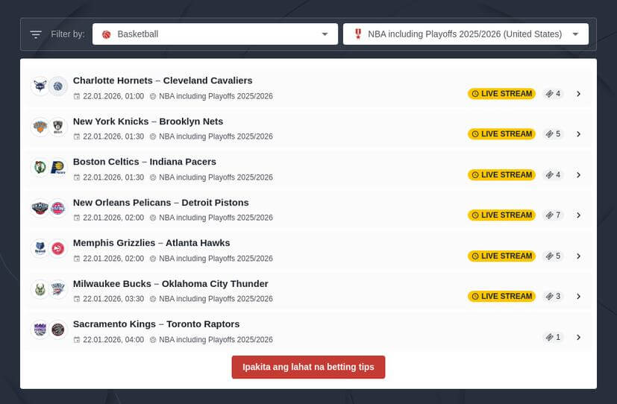
Task: Click LIVE STREAM badge for Knicks game
Action: 501,134
